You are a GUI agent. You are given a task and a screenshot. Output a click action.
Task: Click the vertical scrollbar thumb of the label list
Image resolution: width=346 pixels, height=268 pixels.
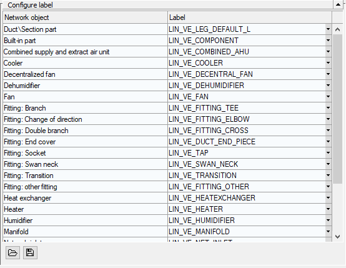tap(337, 109)
